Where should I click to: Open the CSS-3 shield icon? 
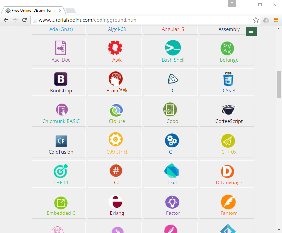(x=228, y=79)
